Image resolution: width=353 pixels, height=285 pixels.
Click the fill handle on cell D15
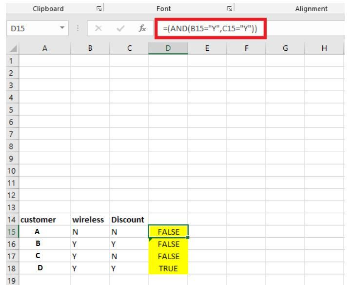coord(188,237)
